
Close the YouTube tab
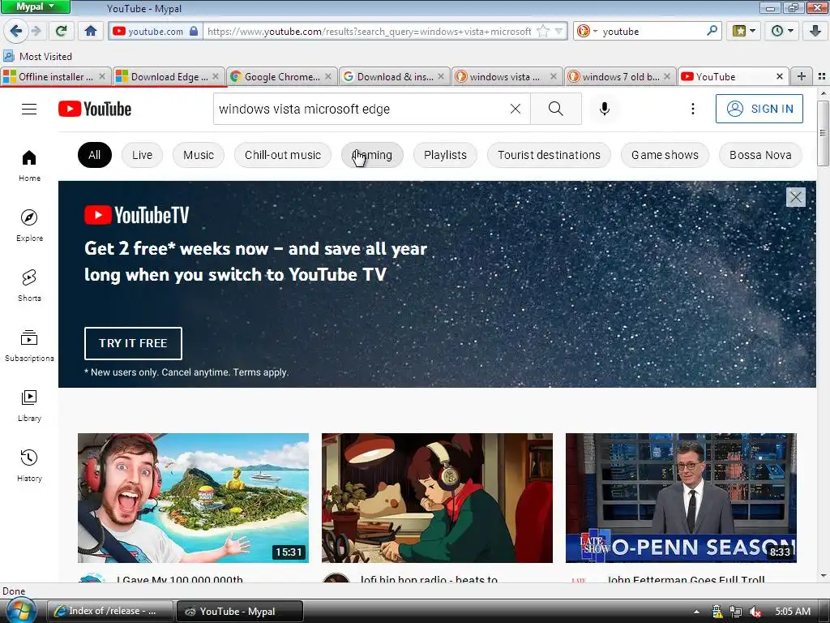tap(779, 77)
